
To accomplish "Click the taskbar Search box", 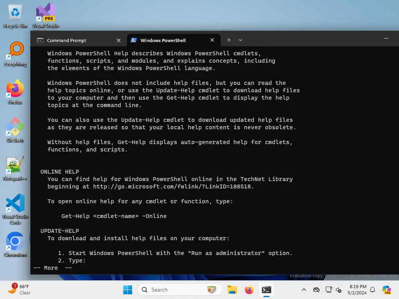I will pyautogui.click(x=179, y=290).
